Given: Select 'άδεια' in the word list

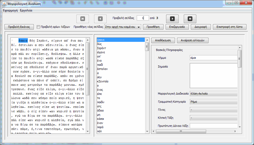Looking at the screenshot, I should tap(121, 110).
